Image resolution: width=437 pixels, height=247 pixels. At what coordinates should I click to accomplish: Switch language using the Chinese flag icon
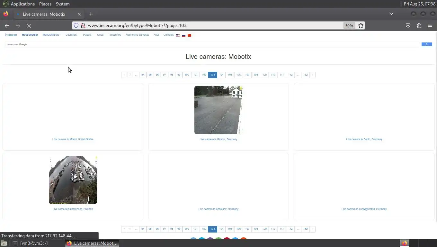click(189, 35)
